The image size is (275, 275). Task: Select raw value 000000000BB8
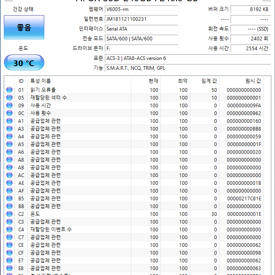[244, 129]
